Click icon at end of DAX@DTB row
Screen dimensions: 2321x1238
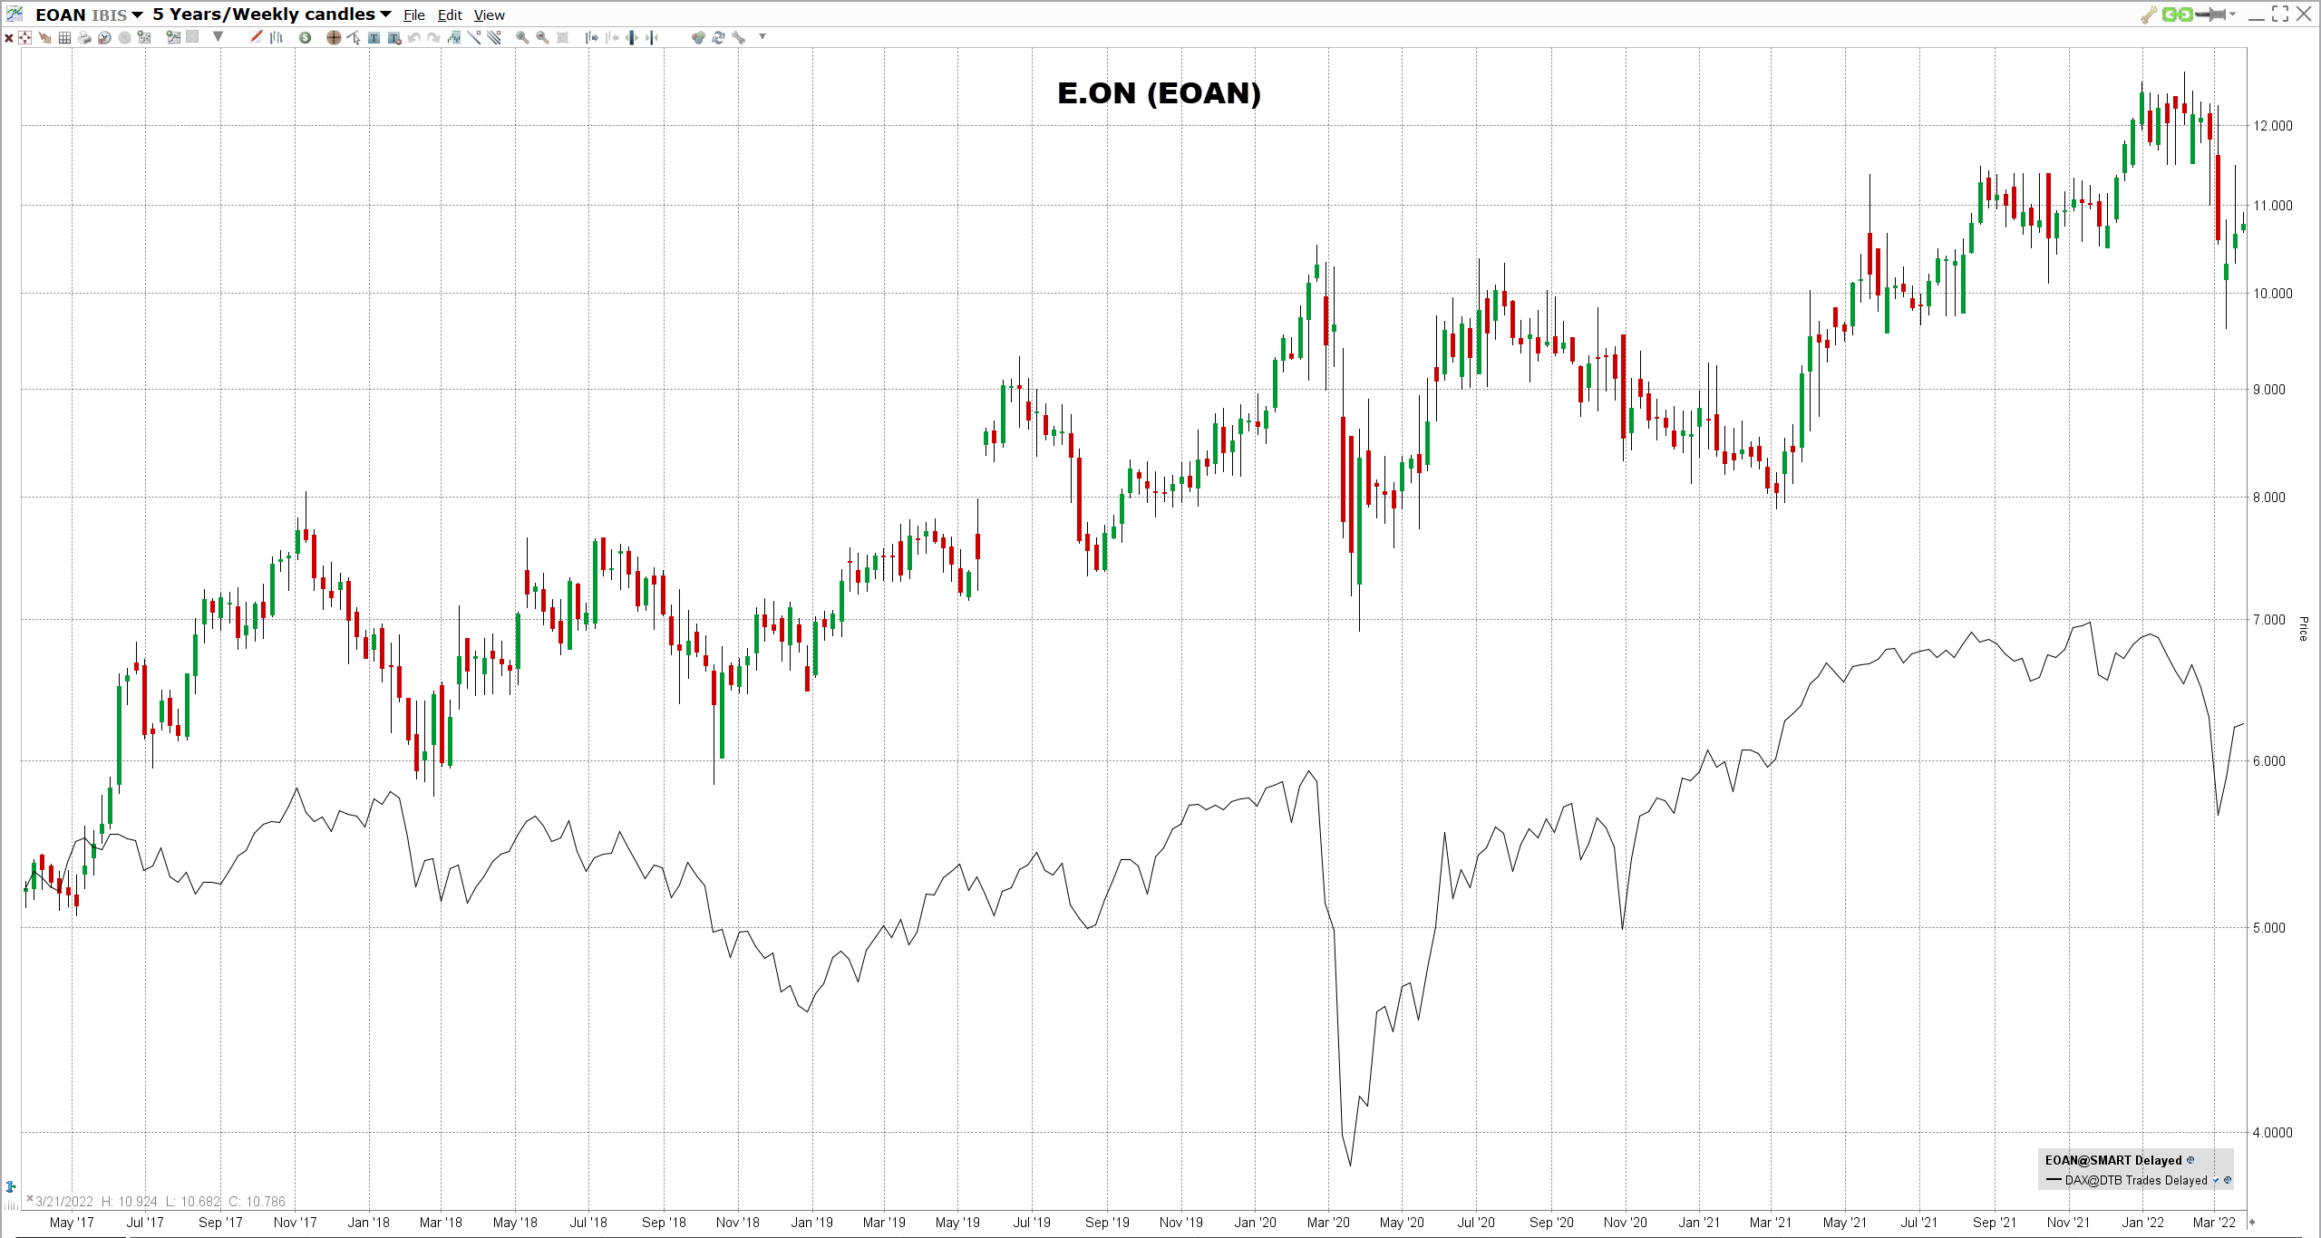click(x=2228, y=1180)
